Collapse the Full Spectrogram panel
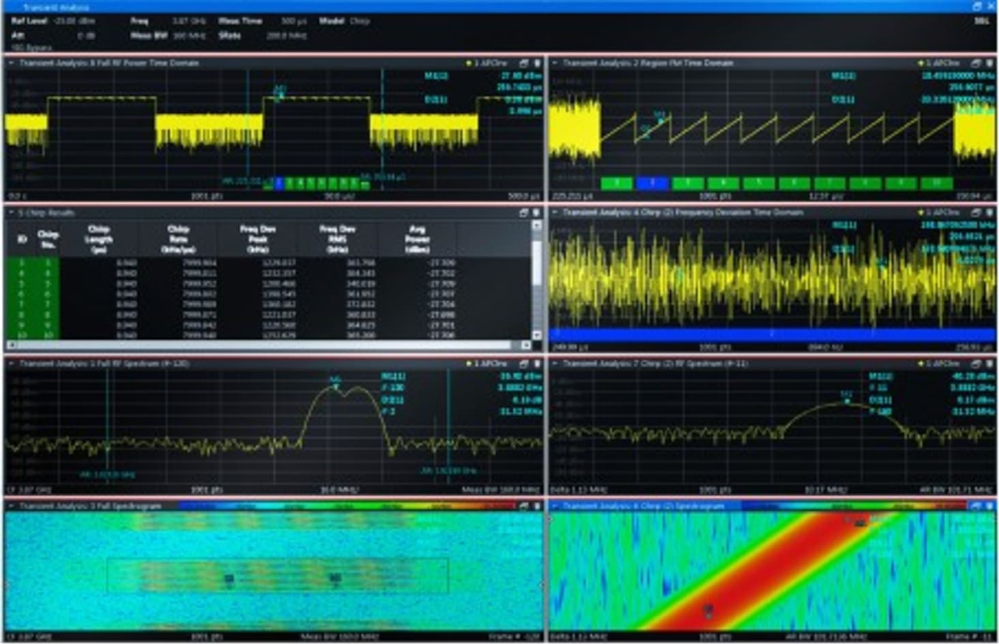 click(x=12, y=506)
